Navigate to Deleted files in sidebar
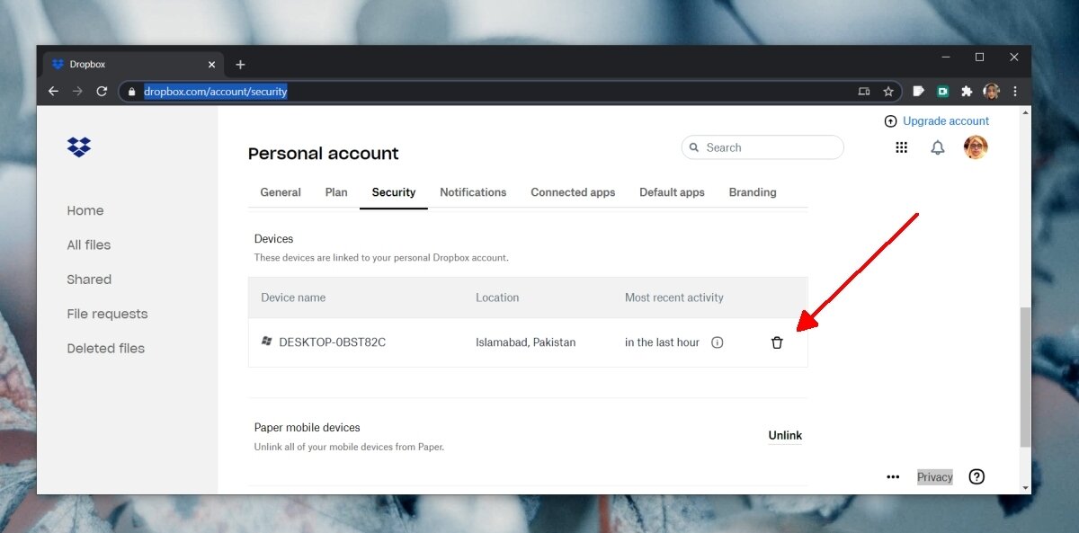Screen dimensions: 1079x533 pos(105,348)
